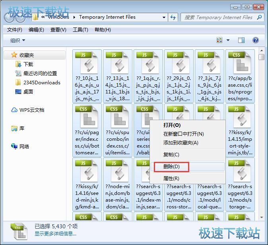Open the 编辑(E) menu
The height and width of the screenshot is (245, 268).
[x=36, y=30]
